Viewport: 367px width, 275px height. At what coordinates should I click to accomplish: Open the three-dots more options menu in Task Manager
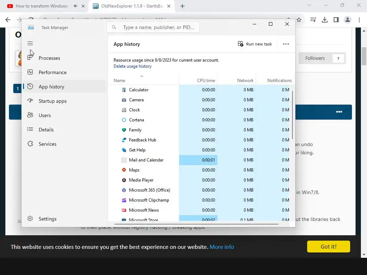click(x=286, y=44)
